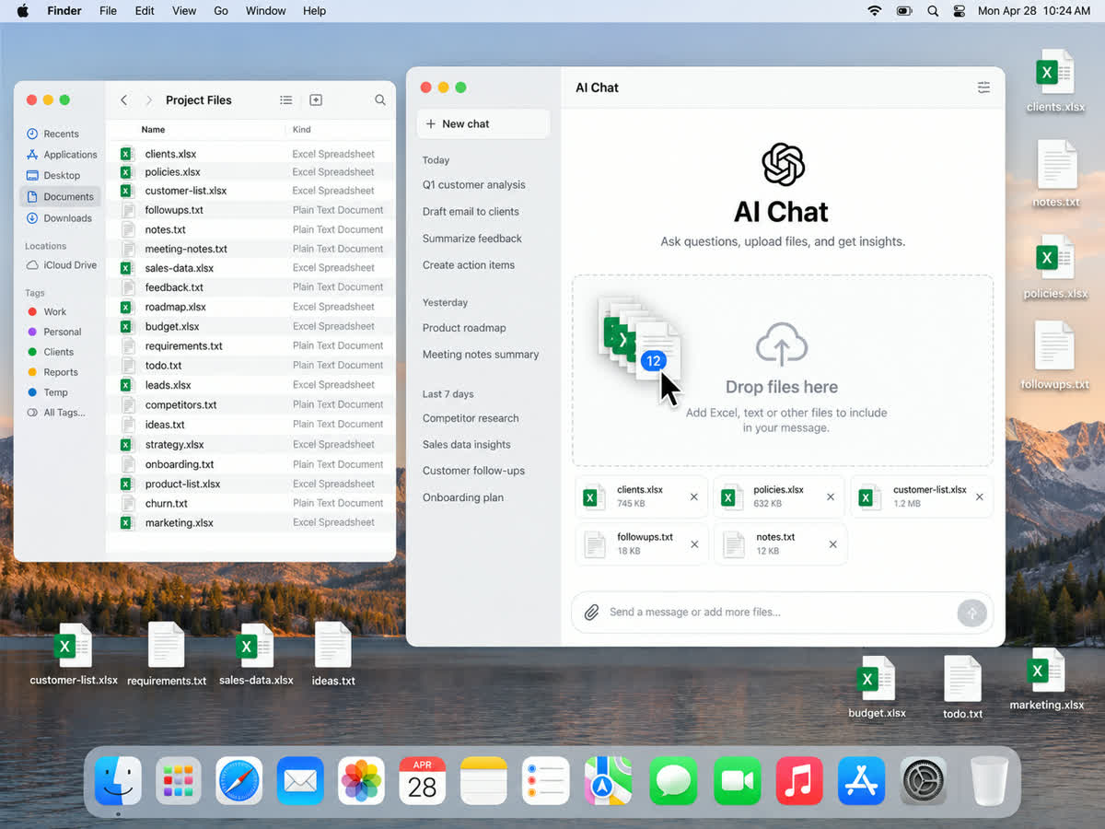Click All Tags... in Finder sidebar
The height and width of the screenshot is (829, 1105).
click(56, 413)
